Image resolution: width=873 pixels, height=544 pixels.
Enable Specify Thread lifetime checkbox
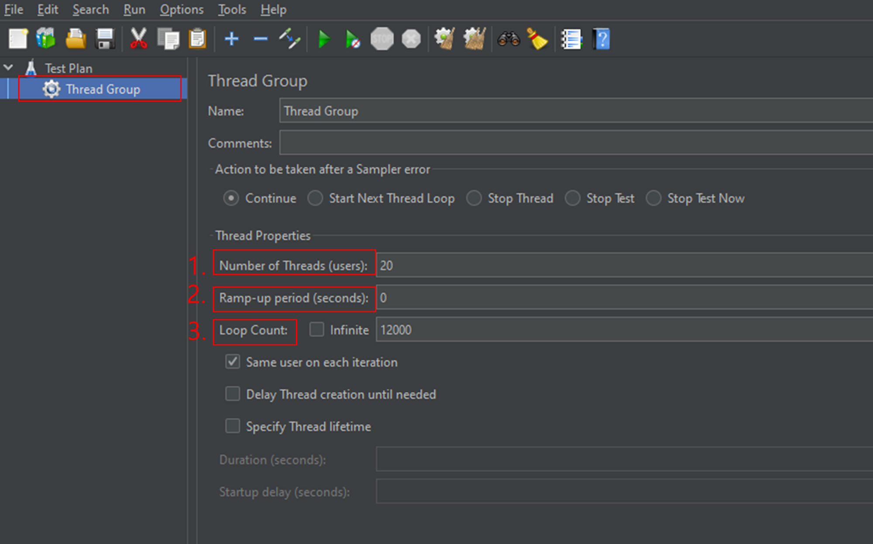[233, 426]
